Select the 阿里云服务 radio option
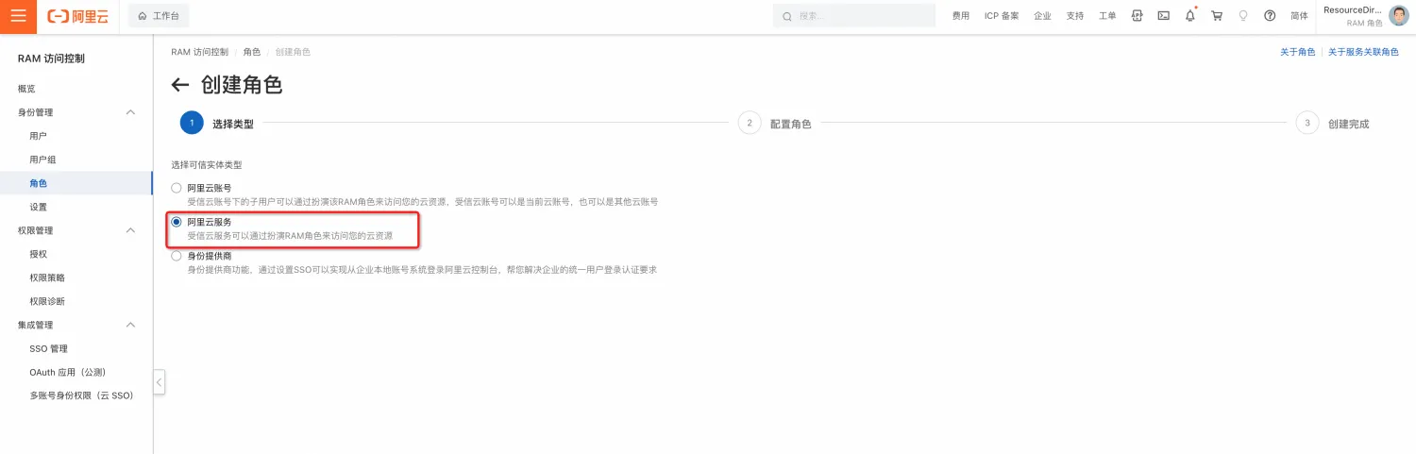The height and width of the screenshot is (454, 1416). click(x=177, y=222)
